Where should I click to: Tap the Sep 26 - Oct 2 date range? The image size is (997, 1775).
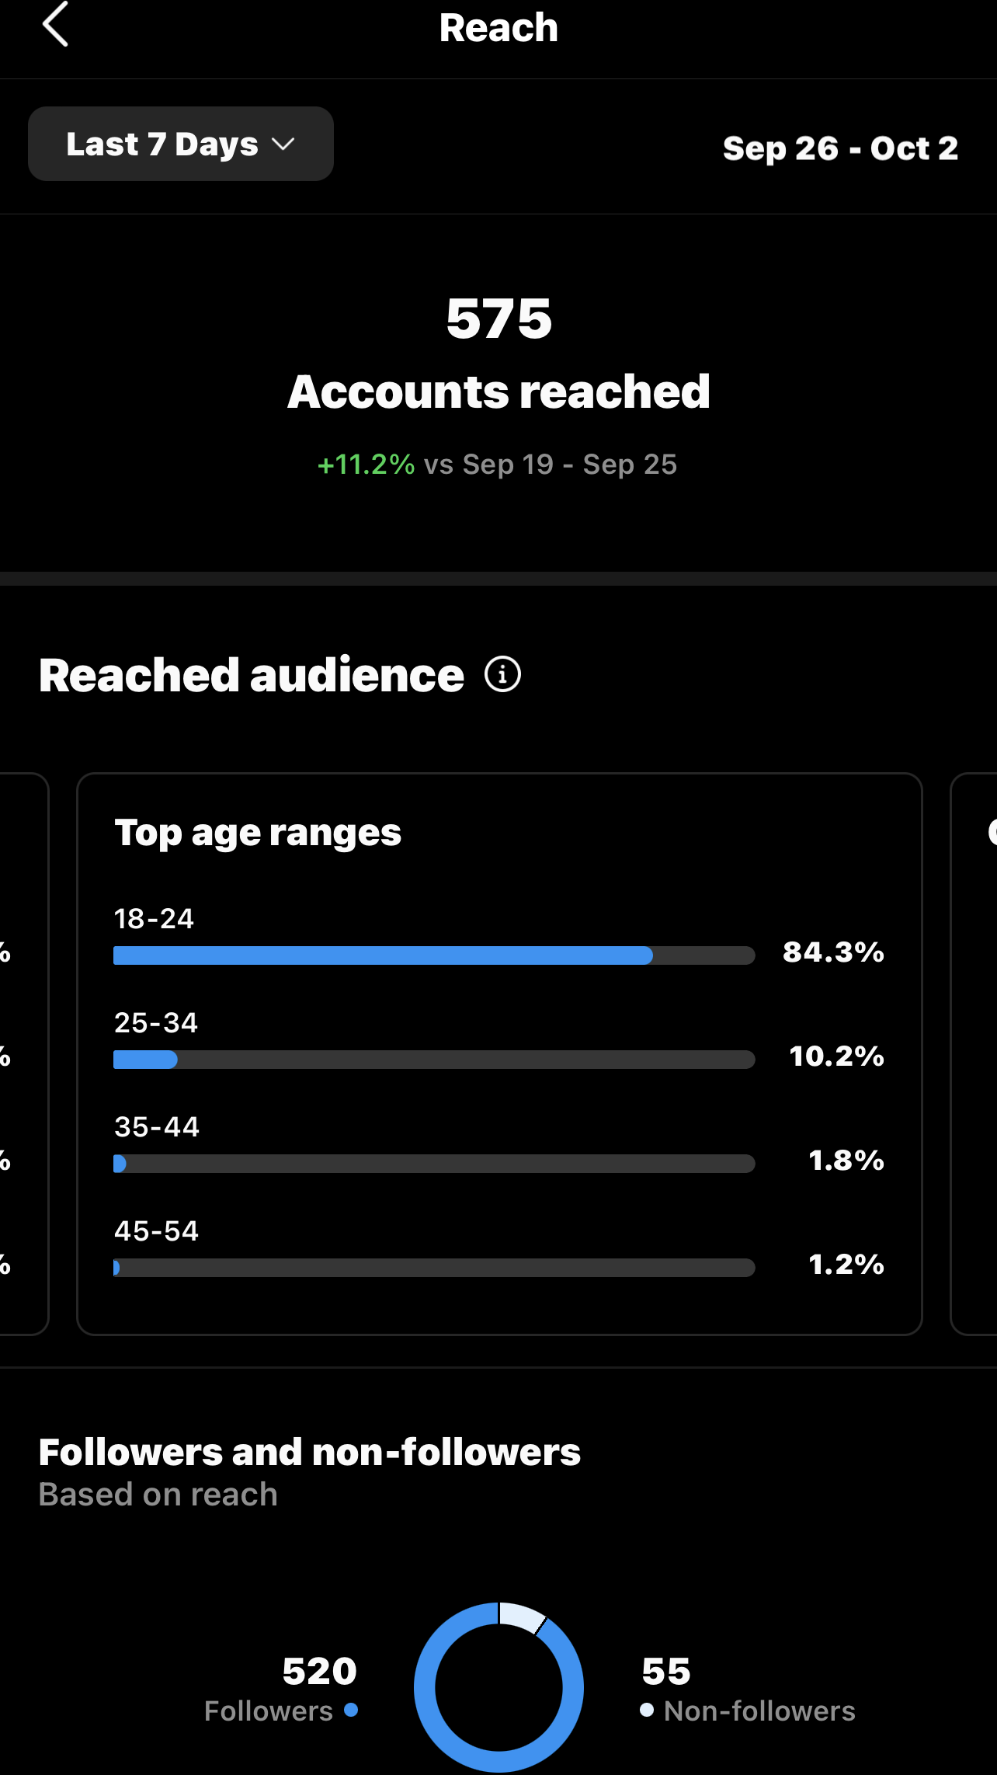pos(840,148)
